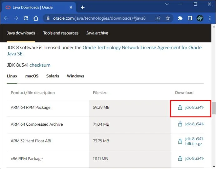The image size is (216, 169).
Task: Minimize the Chrome window
Action: pyautogui.click(x=181, y=4)
